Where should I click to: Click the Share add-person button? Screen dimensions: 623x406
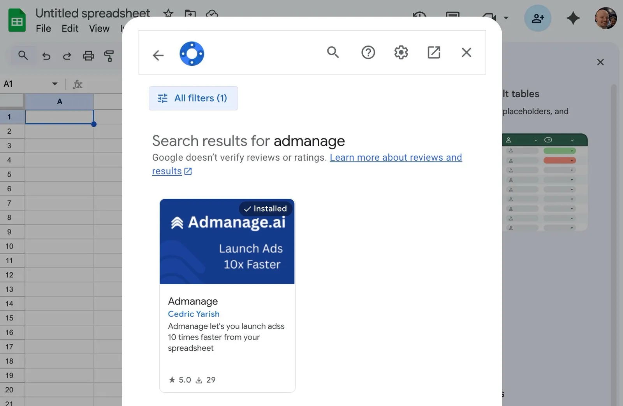click(x=538, y=18)
